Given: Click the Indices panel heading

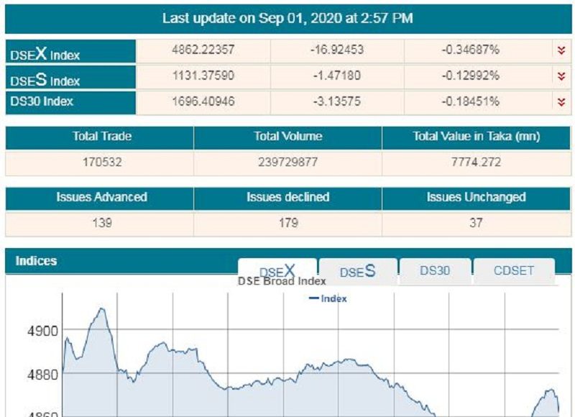Looking at the screenshot, I should (x=36, y=261).
